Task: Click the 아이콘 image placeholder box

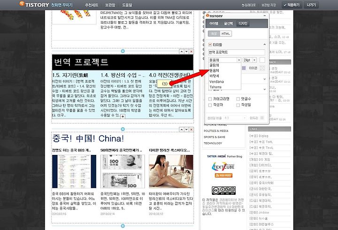Action: pos(262,68)
